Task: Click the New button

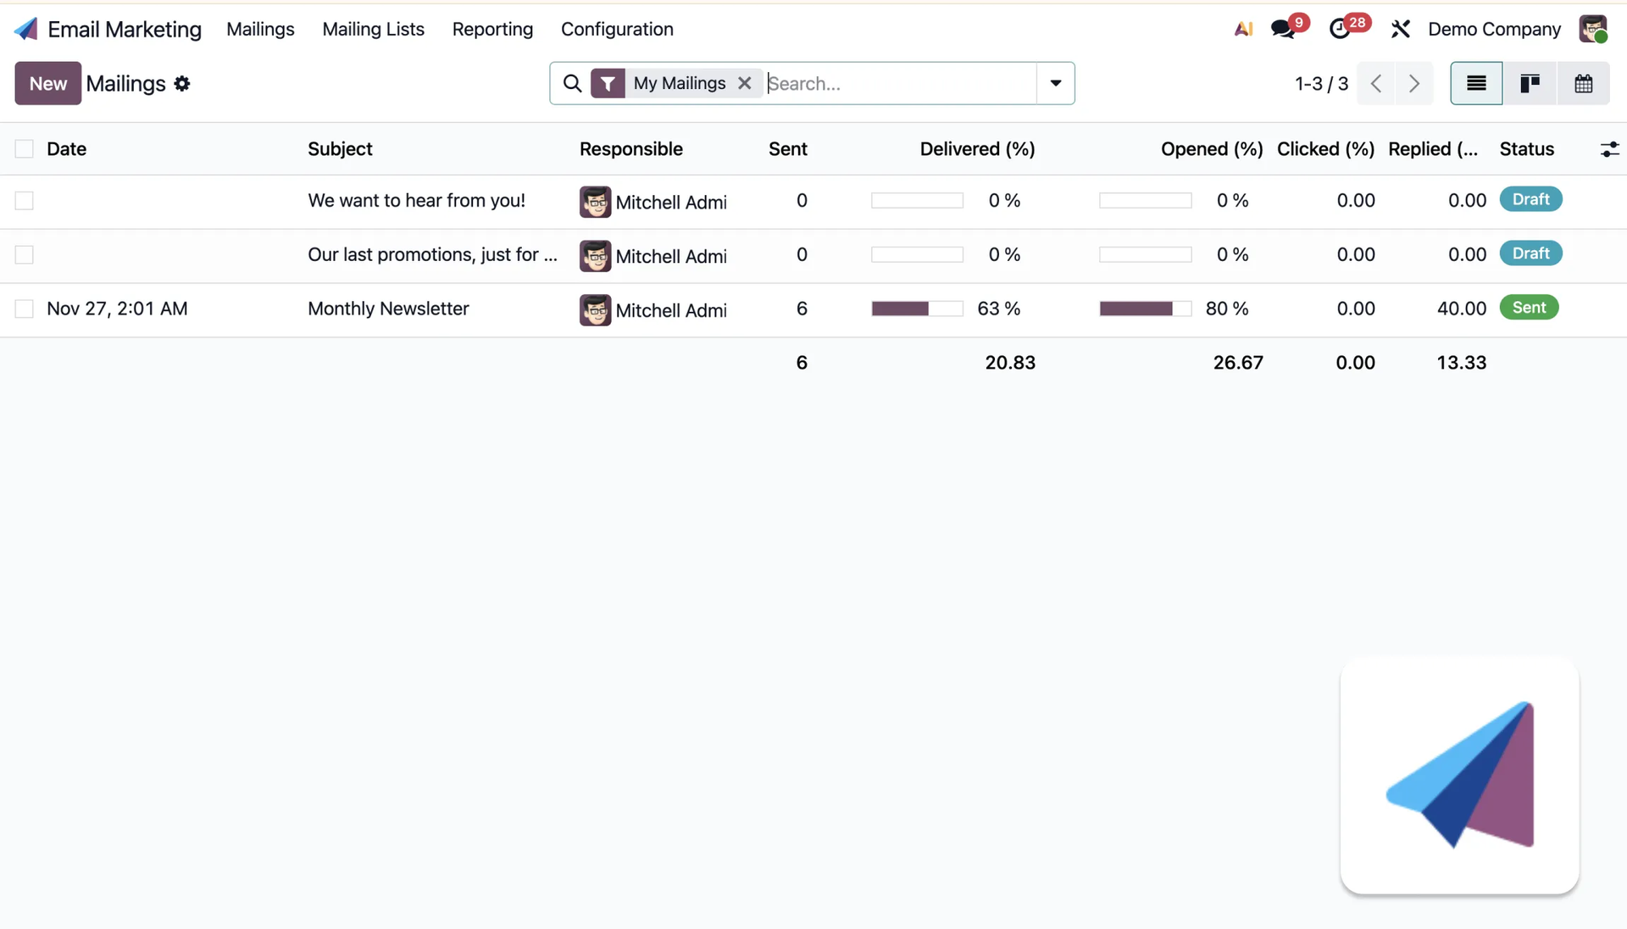Action: [x=48, y=83]
